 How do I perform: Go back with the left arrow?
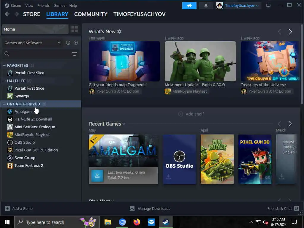point(7,14)
